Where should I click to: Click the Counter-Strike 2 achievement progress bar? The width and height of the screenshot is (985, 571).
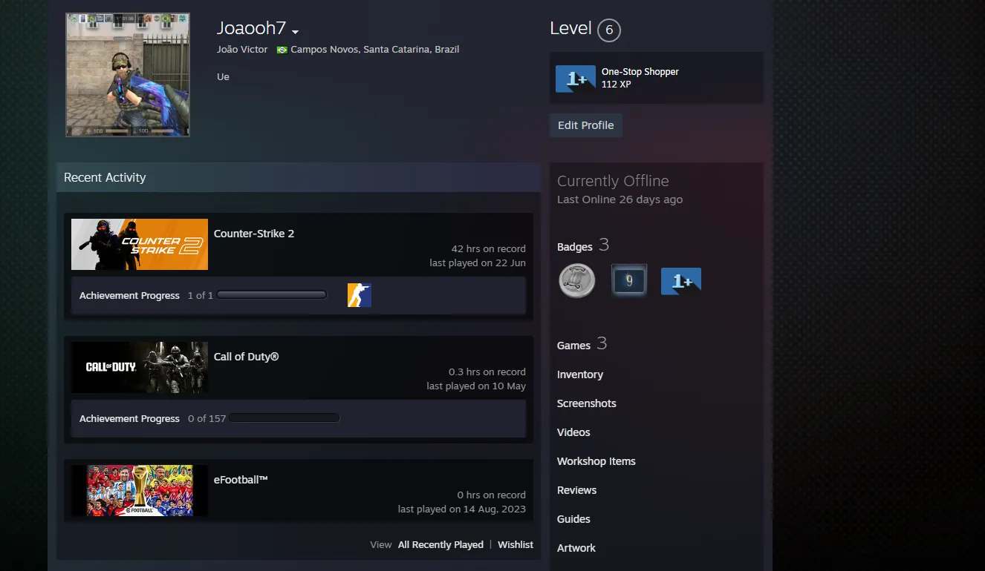(x=272, y=295)
